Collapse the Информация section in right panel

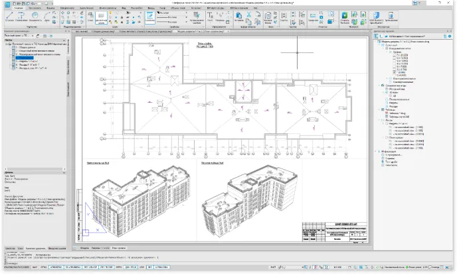[376, 152]
